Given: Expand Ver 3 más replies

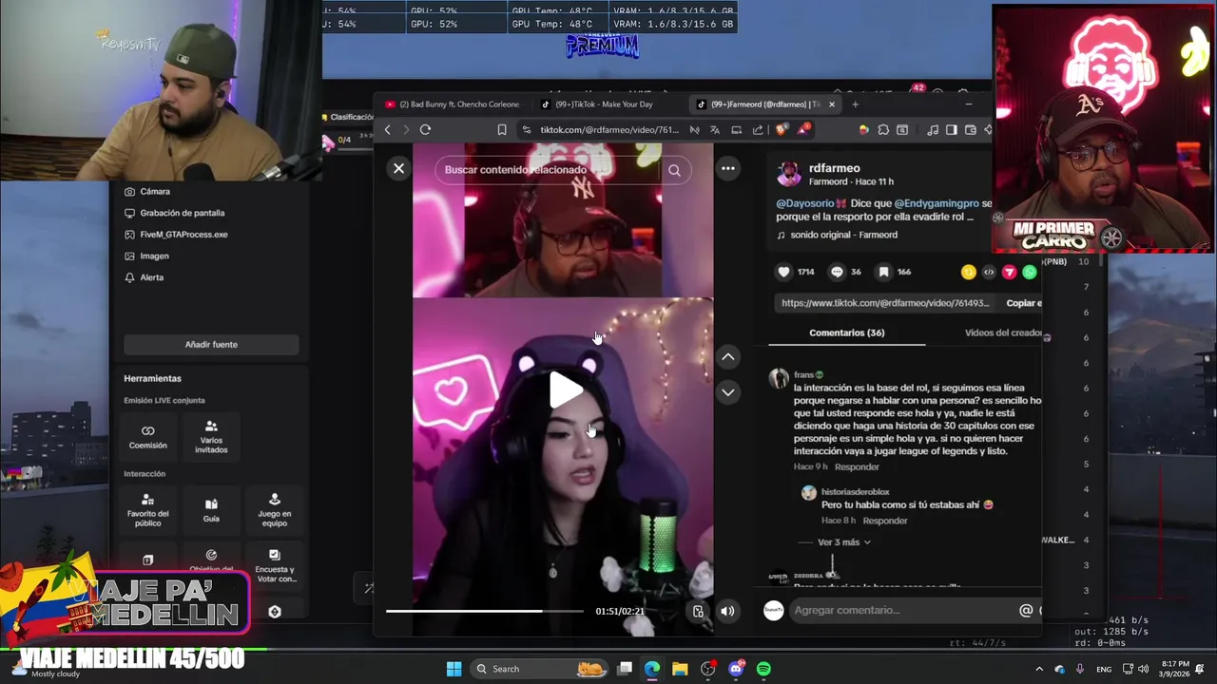Looking at the screenshot, I should click(843, 542).
